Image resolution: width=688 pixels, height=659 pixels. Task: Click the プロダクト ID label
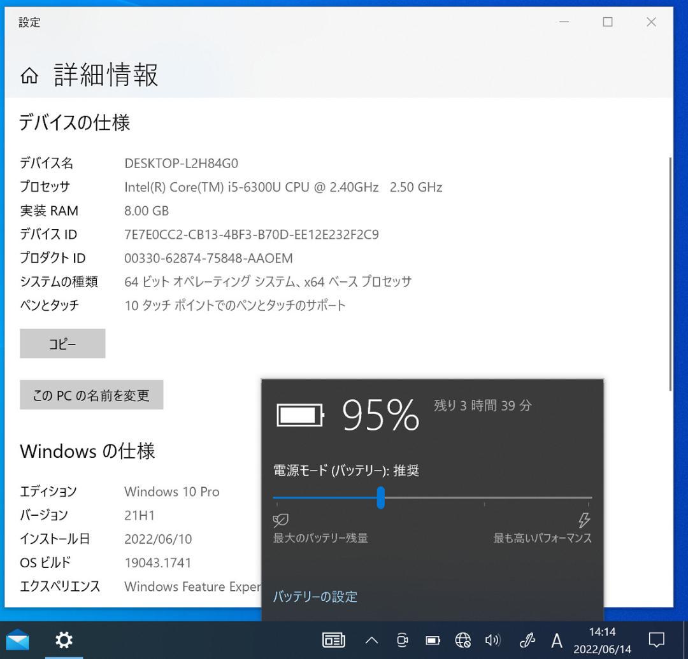pos(53,259)
